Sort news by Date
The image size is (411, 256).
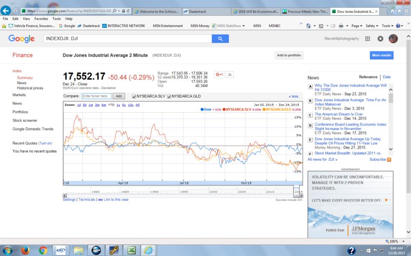click(x=387, y=77)
